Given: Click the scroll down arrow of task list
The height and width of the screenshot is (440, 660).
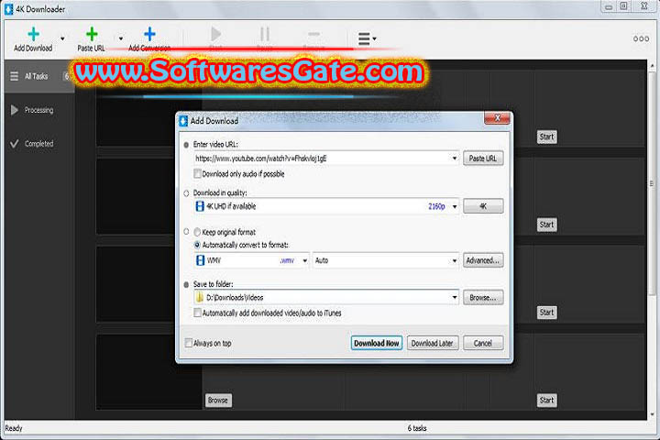Looking at the screenshot, I should point(652,414).
